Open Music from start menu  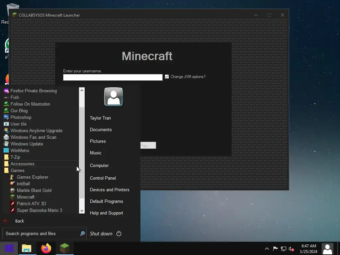coord(96,153)
